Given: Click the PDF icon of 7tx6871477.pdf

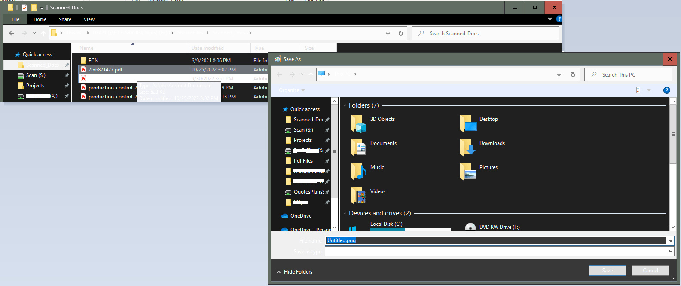Looking at the screenshot, I should click(83, 69).
